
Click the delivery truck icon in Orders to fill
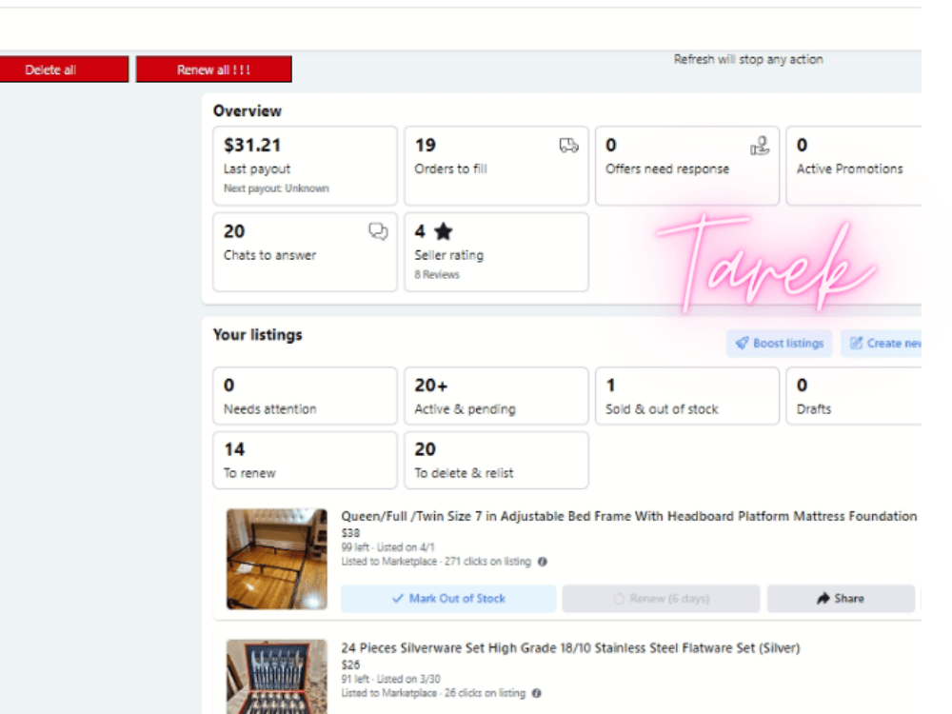(x=568, y=145)
